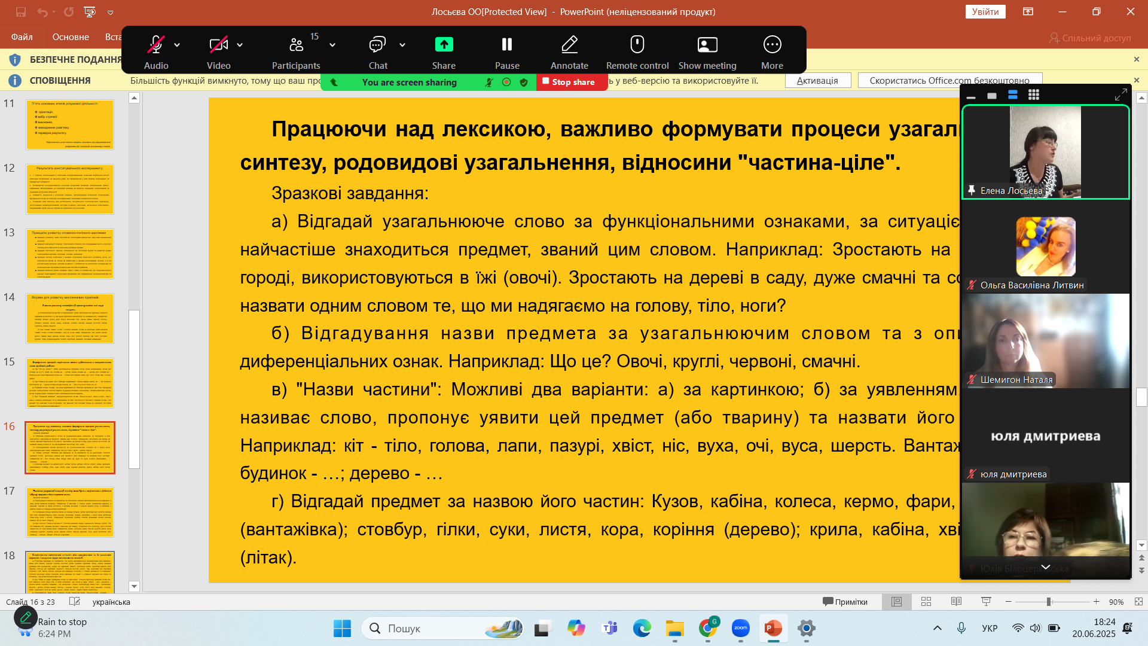This screenshot has height=646, width=1148.
Task: Switch to the Основне ribbon tab
Action: pos(71,37)
